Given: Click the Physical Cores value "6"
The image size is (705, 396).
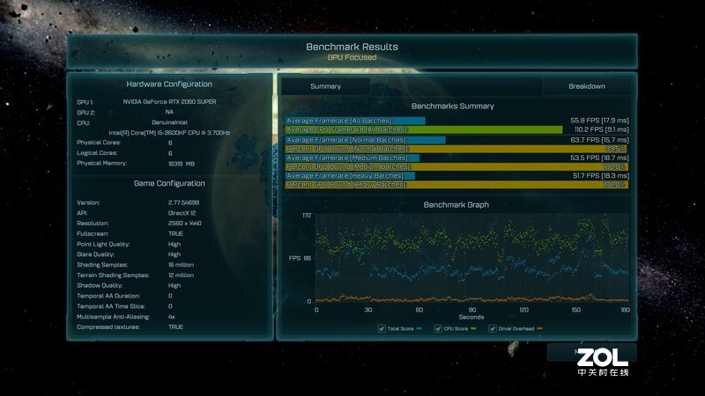Looking at the screenshot, I should click(x=170, y=143).
